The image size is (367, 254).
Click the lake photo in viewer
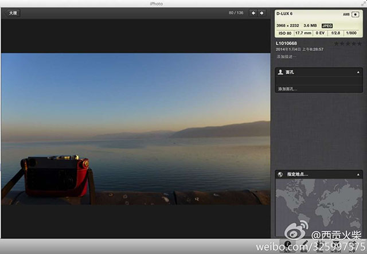(136, 129)
